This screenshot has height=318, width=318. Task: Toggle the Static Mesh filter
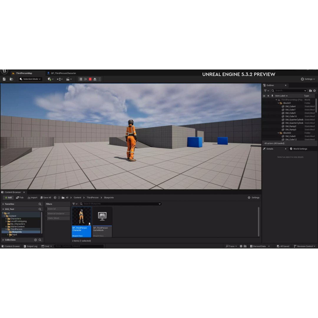tap(58, 218)
